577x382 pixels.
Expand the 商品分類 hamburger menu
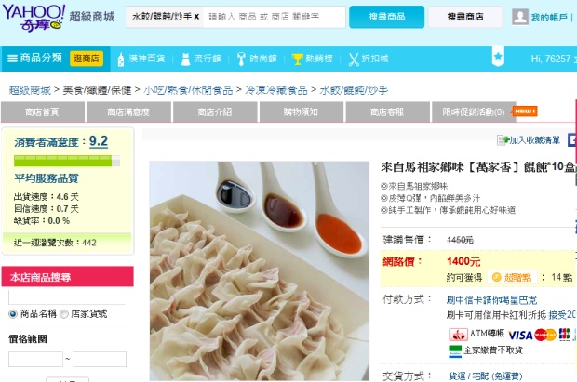(12, 59)
